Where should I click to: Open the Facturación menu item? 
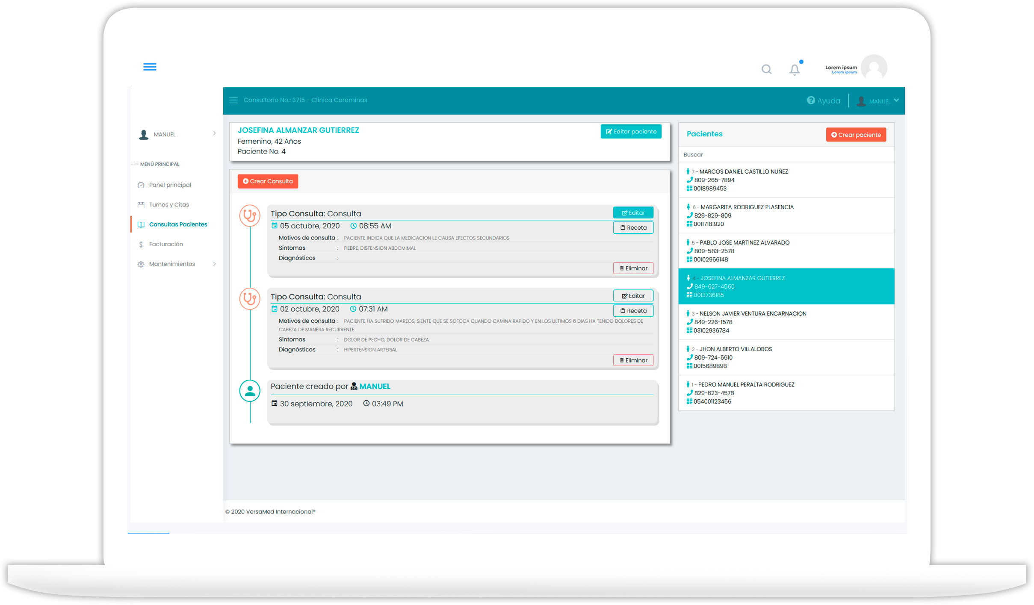(166, 244)
